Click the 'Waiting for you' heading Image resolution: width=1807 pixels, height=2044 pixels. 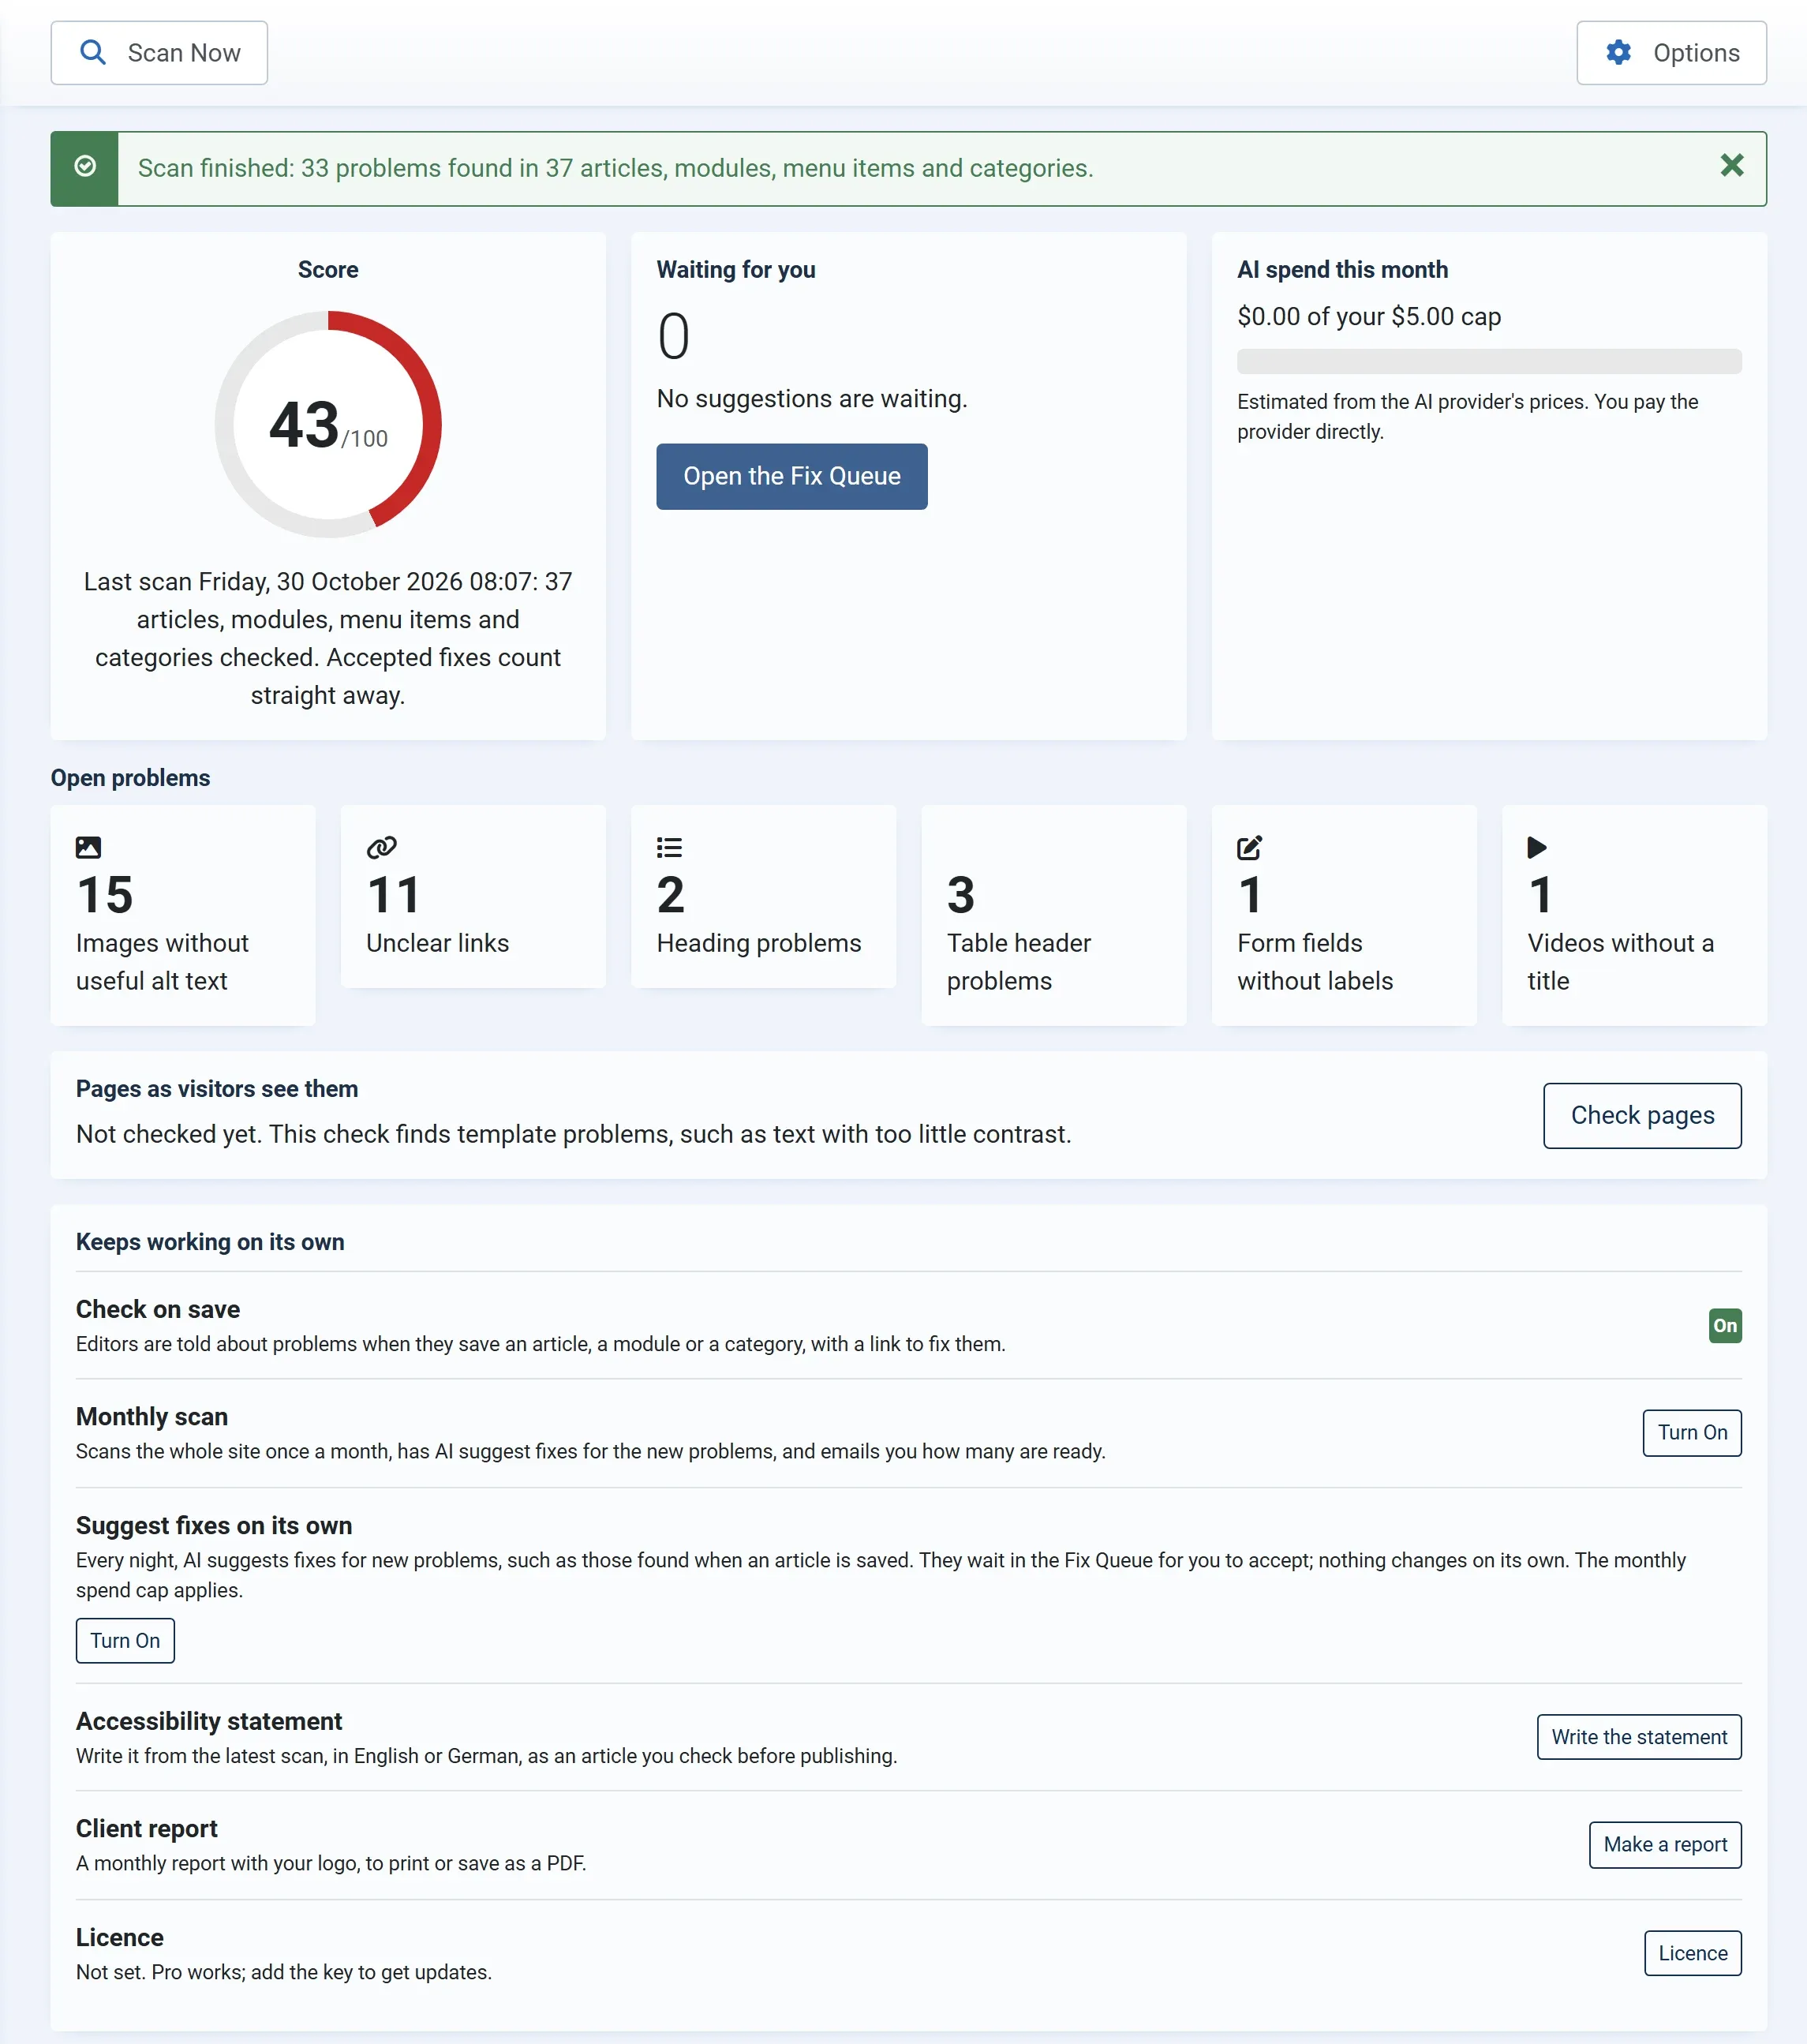[735, 270]
